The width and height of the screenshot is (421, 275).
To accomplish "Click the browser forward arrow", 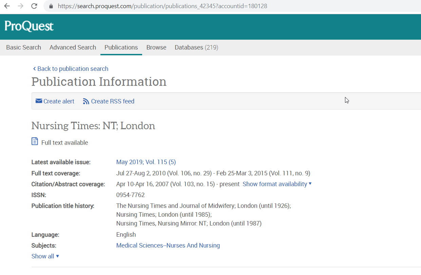I will pos(20,6).
